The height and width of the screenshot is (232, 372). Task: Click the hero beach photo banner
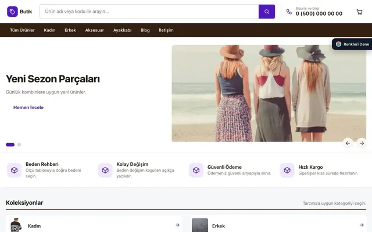(x=269, y=93)
